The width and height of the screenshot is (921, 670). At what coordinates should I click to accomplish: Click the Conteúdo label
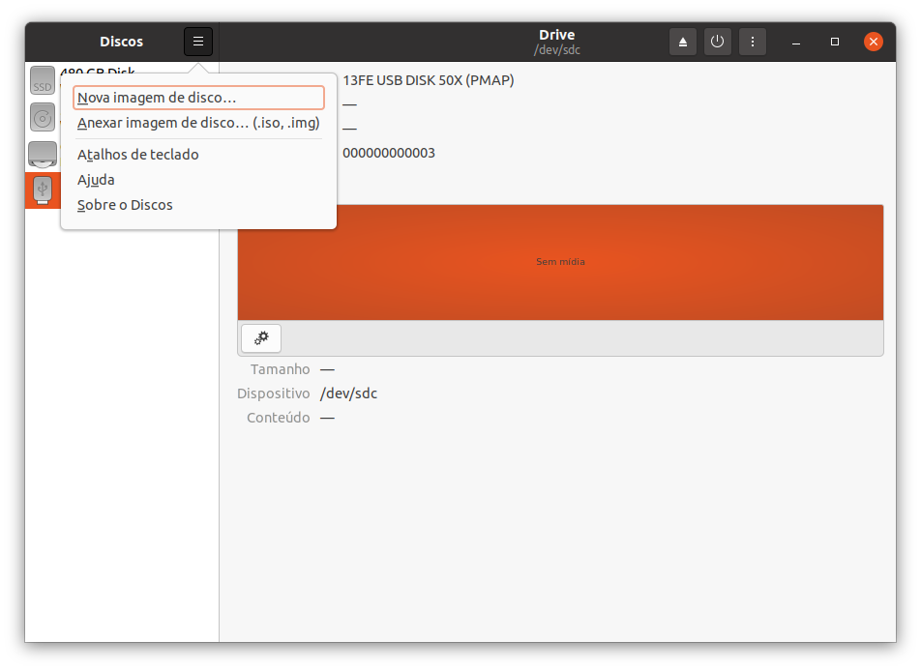click(x=279, y=418)
